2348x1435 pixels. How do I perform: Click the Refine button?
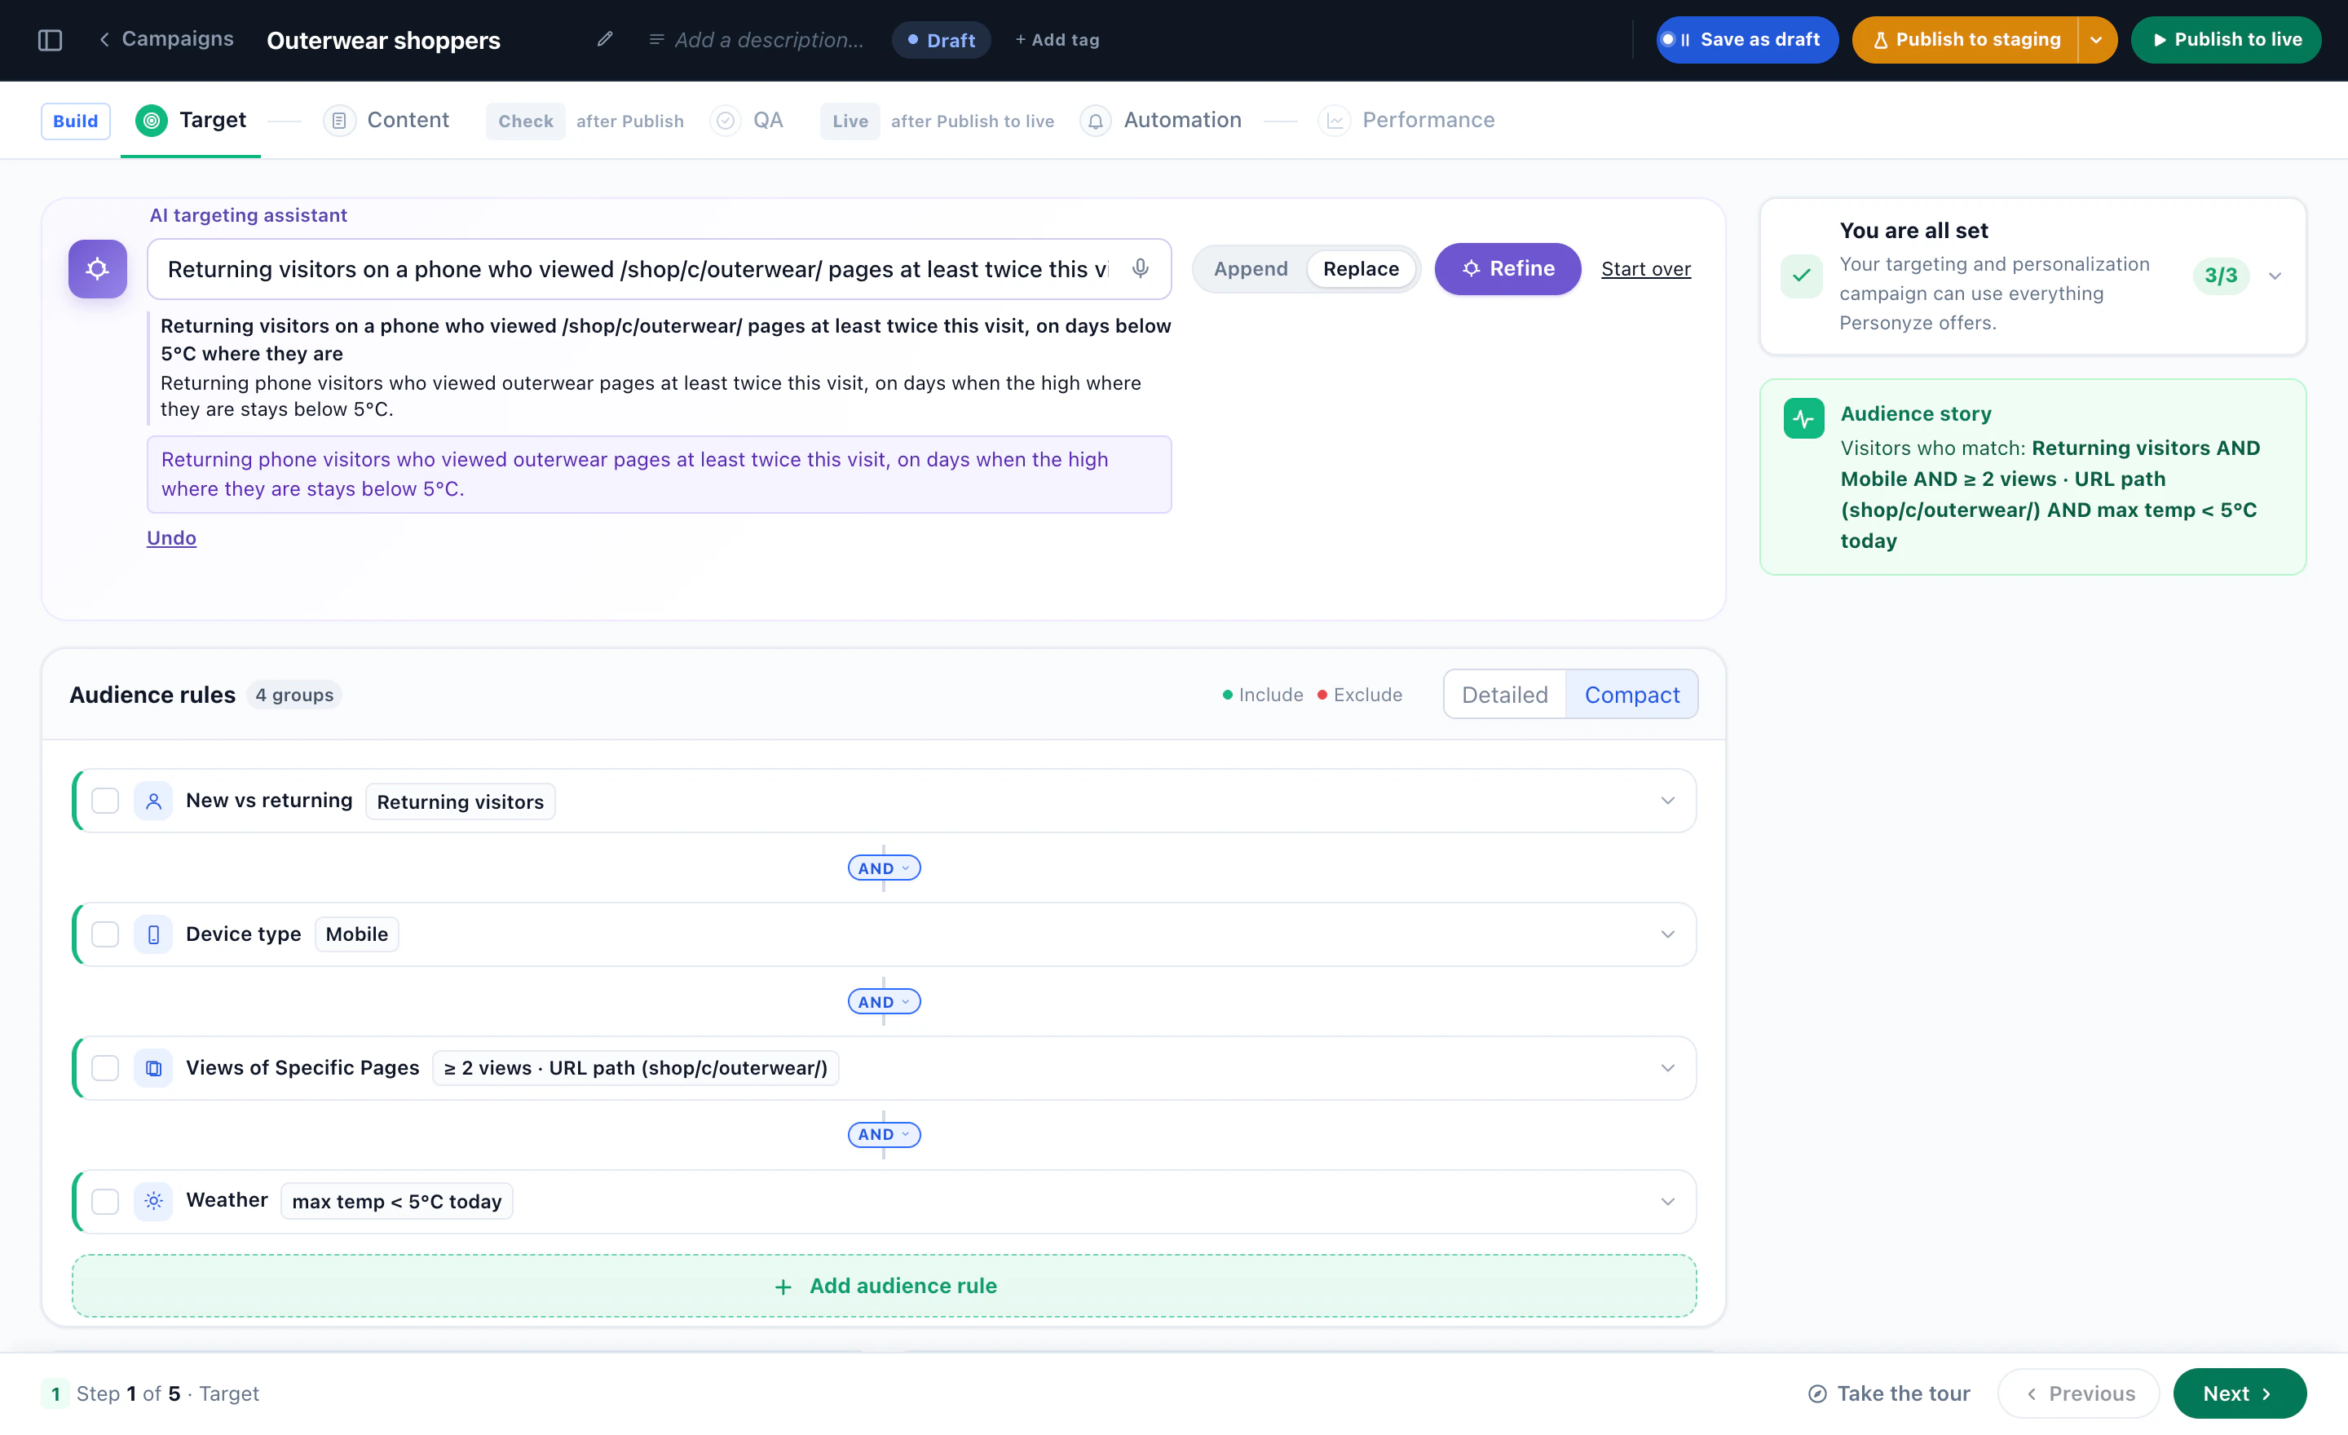[x=1507, y=269]
